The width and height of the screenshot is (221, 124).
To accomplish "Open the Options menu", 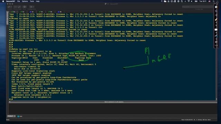I will [25, 1].
